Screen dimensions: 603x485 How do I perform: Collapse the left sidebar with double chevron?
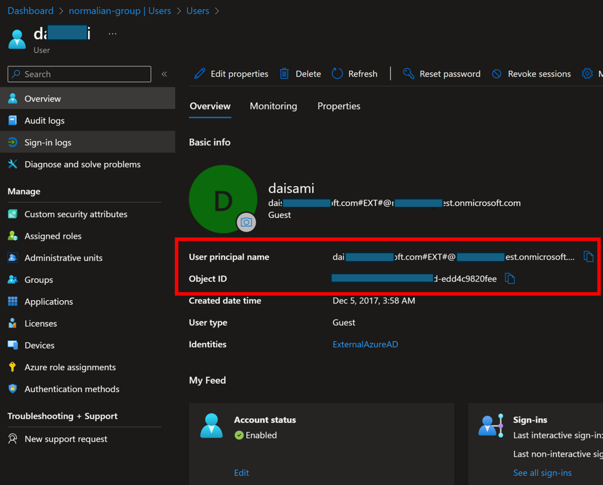[x=164, y=74]
